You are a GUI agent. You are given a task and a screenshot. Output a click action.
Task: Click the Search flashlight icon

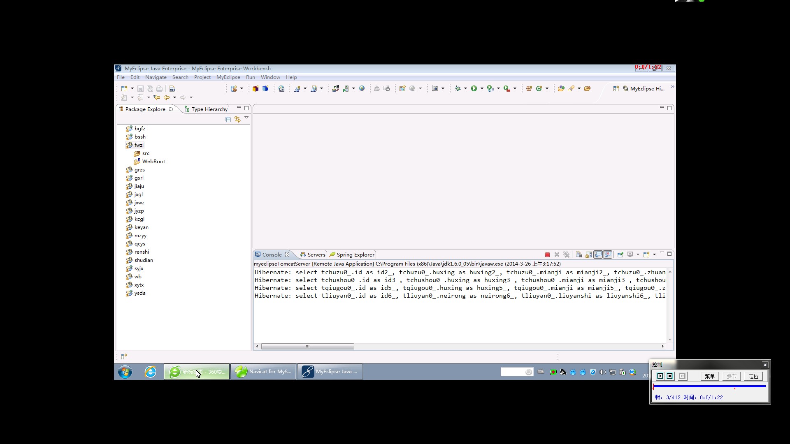tap(571, 88)
